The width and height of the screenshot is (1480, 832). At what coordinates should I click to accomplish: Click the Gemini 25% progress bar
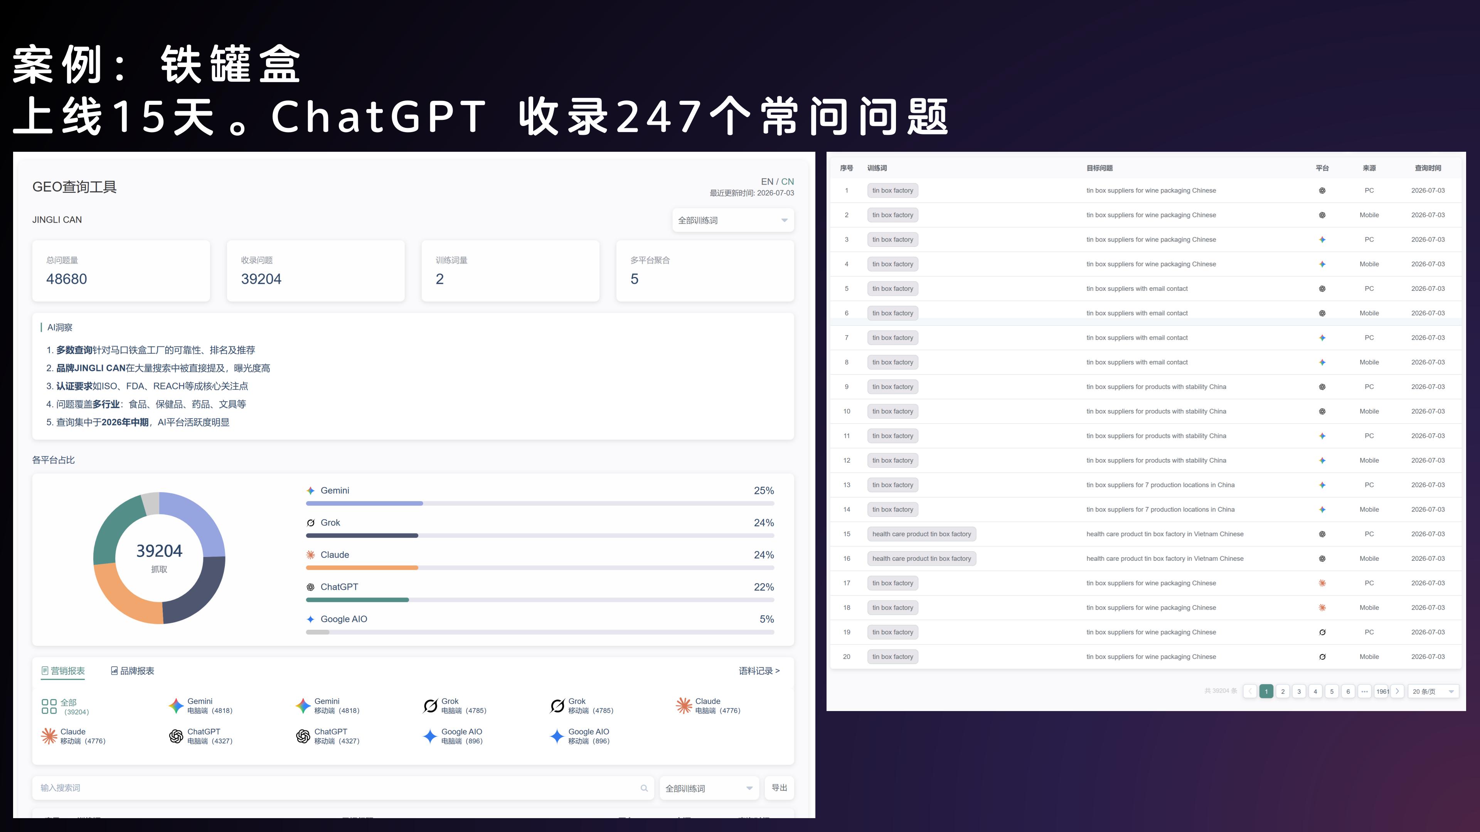tap(540, 503)
